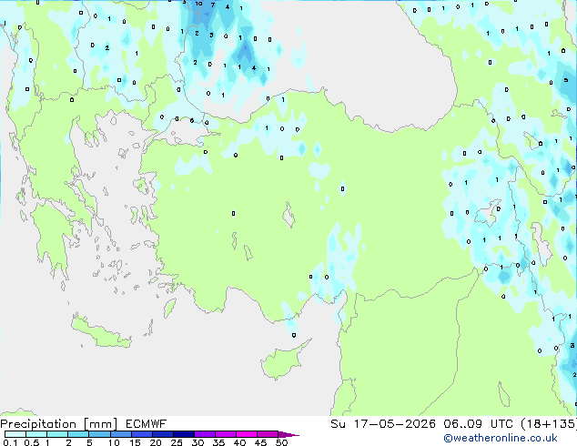Click the '25' legend scale label
577x446 pixels.
177,442
